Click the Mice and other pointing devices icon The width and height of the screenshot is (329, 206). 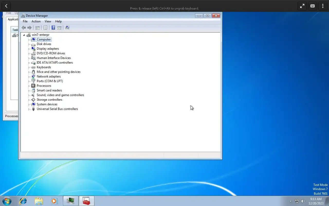33,72
